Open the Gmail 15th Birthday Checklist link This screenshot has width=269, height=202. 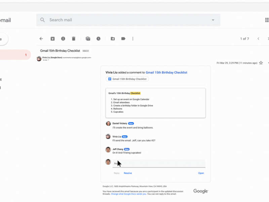pos(166,72)
